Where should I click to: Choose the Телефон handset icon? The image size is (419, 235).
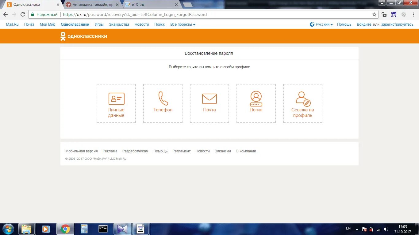tap(163, 99)
